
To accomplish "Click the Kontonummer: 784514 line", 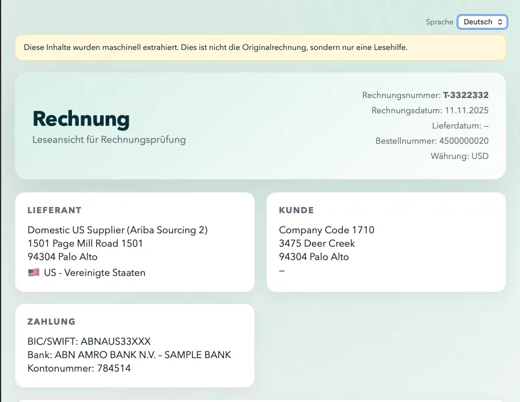I will 79,368.
